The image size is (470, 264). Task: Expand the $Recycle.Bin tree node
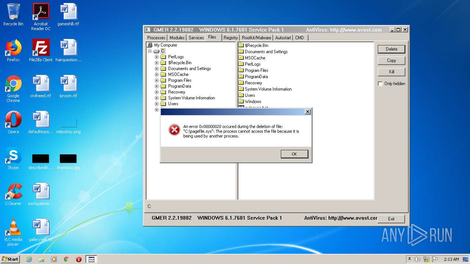coord(156,63)
